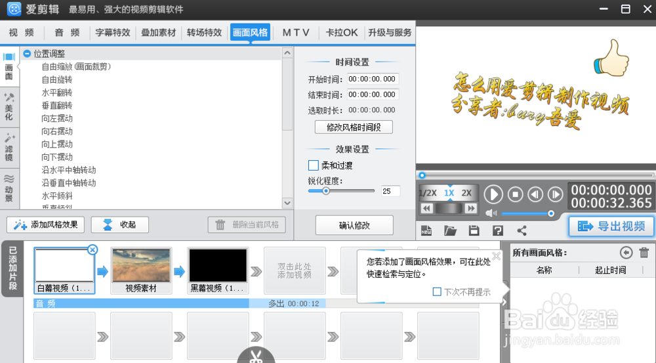
Task: Select 垂直翻转 effect
Action: tap(57, 106)
